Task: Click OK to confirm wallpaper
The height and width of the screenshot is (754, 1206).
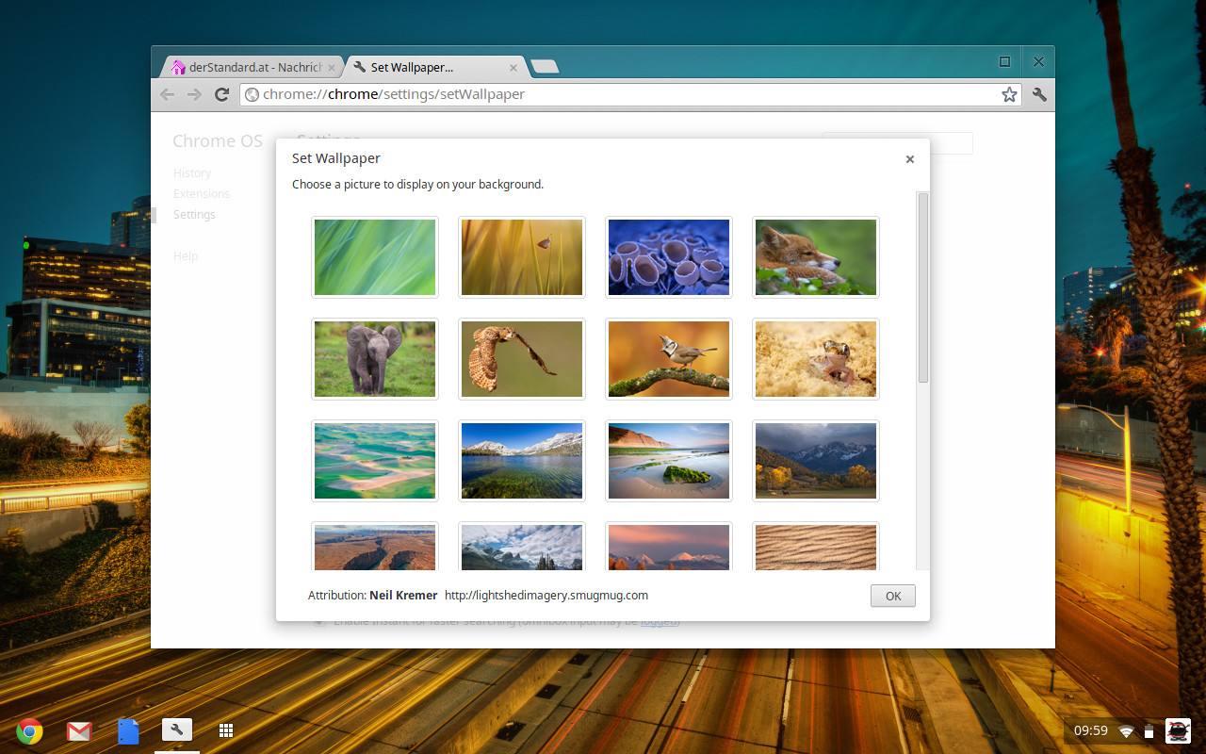Action: [893, 596]
